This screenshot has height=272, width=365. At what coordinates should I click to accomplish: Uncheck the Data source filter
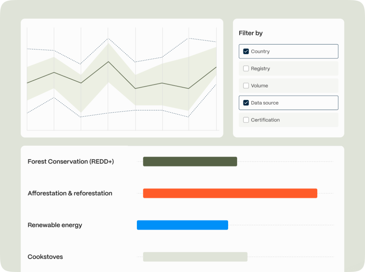(x=246, y=103)
